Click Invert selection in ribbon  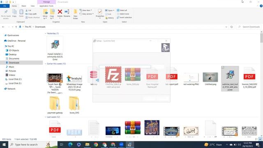tap(124, 17)
